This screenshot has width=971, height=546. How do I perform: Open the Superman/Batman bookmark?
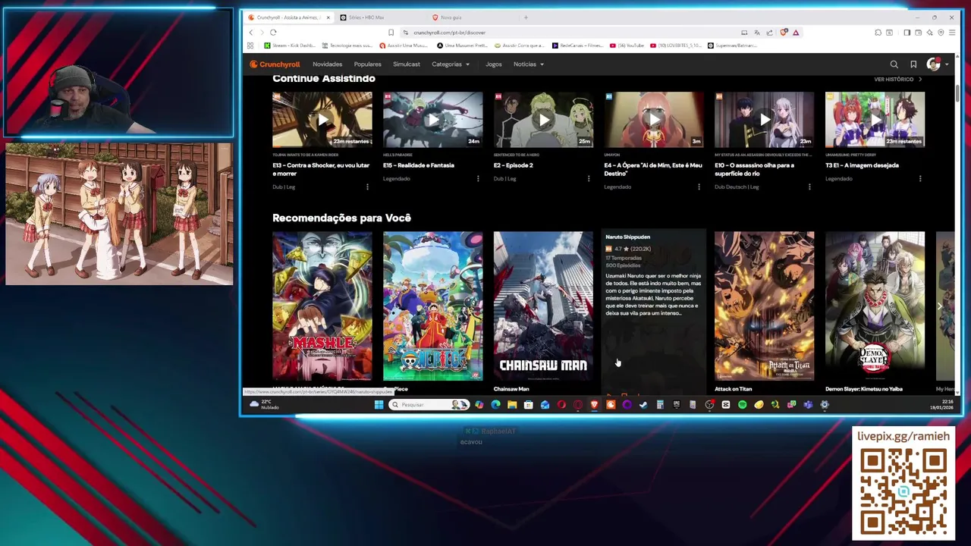tap(733, 45)
